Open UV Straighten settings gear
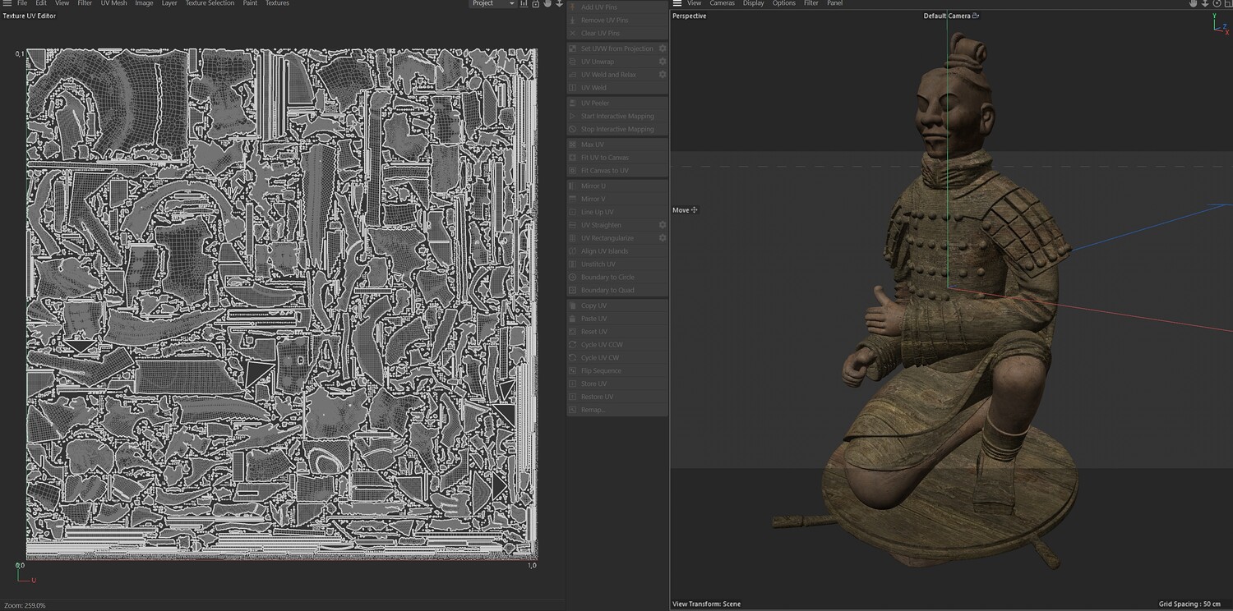 tap(663, 225)
